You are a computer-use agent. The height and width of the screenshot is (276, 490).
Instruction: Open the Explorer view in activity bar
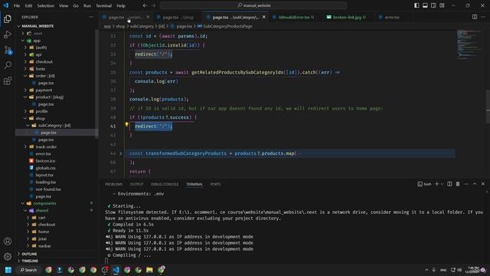(8, 19)
